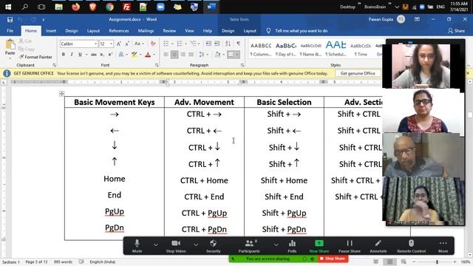This screenshot has width=473, height=266.
Task: Insert a numbered list
Action: [180, 44]
